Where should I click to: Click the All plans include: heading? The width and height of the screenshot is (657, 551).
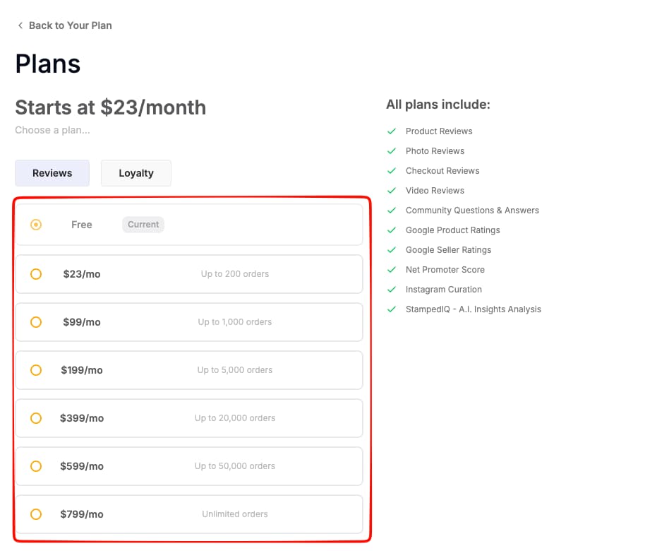[438, 105]
